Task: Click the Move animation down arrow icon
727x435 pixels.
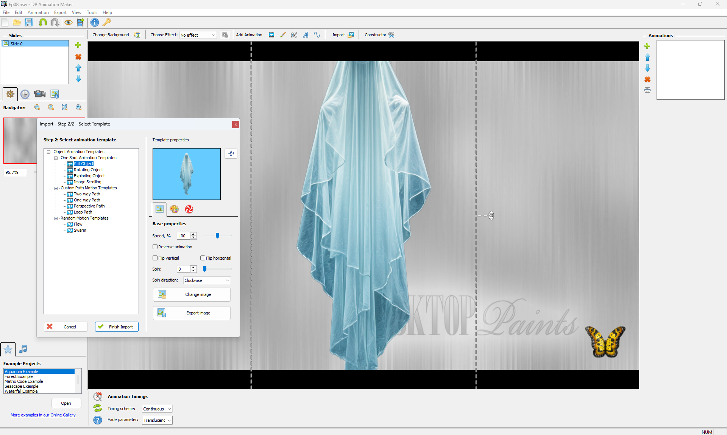Action: point(647,68)
